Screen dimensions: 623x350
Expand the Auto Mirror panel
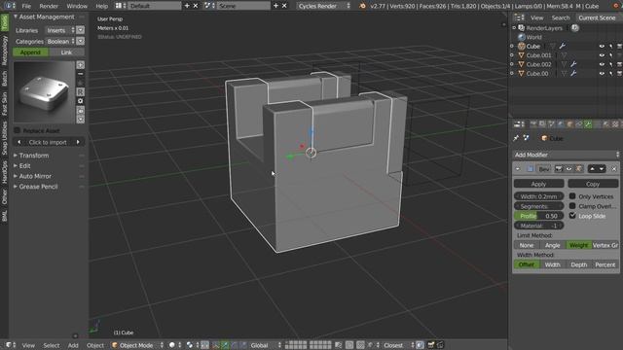(35, 176)
